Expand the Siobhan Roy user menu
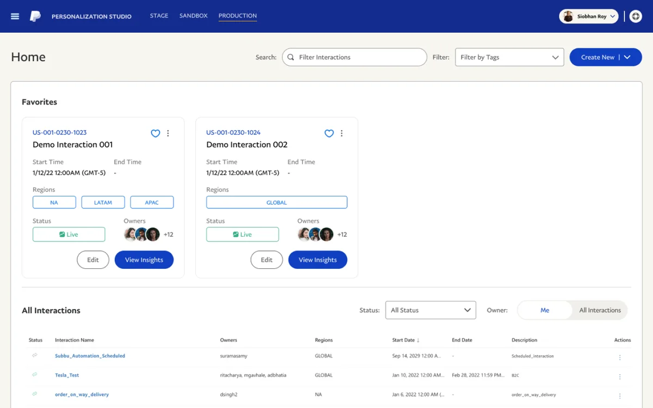 pyautogui.click(x=589, y=16)
